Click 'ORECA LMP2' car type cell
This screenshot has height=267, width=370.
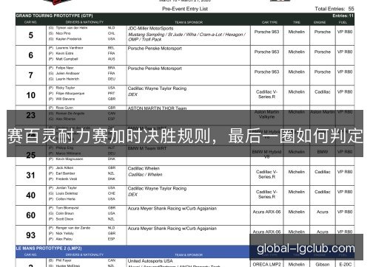tap(266, 264)
